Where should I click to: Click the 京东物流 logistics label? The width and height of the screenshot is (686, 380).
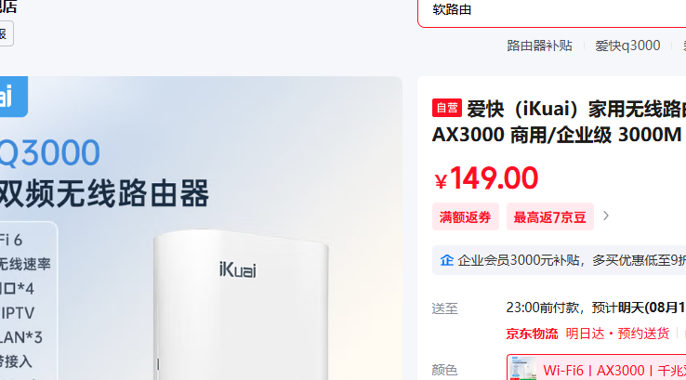pos(532,334)
